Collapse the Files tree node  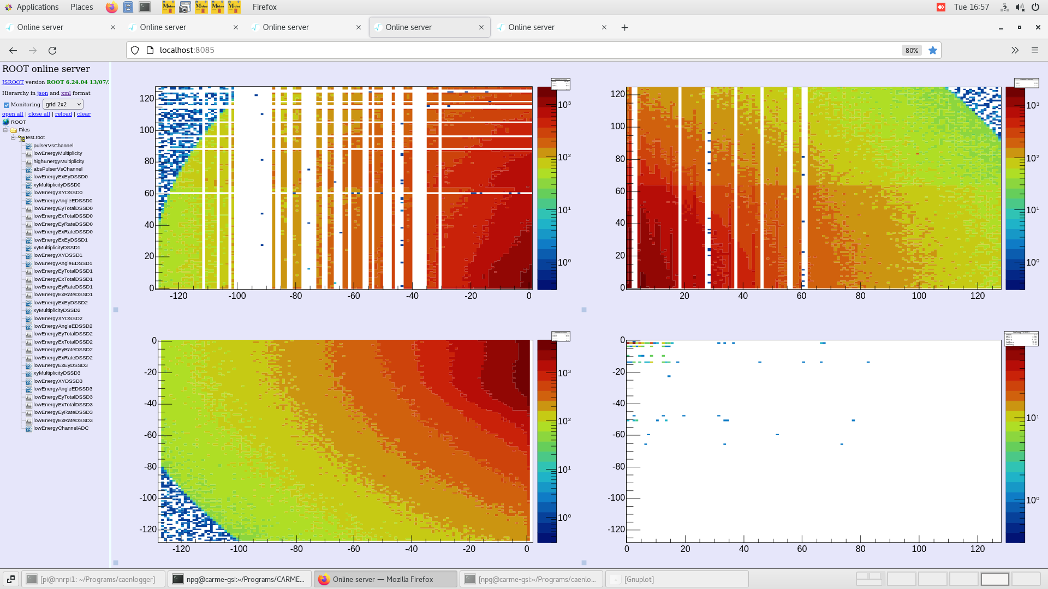click(x=5, y=130)
